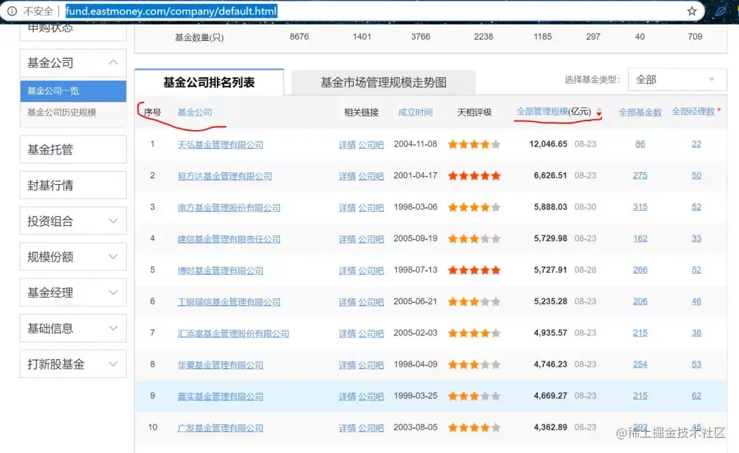The height and width of the screenshot is (453, 739).
Task: Sort by 基金公司 column header
Action: click(x=194, y=112)
